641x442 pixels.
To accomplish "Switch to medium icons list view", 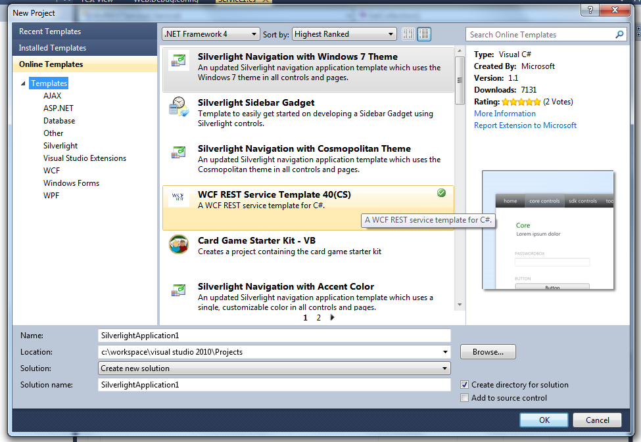I will tap(424, 34).
